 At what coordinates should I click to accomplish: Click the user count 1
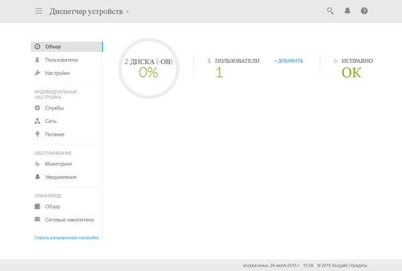pos(219,72)
